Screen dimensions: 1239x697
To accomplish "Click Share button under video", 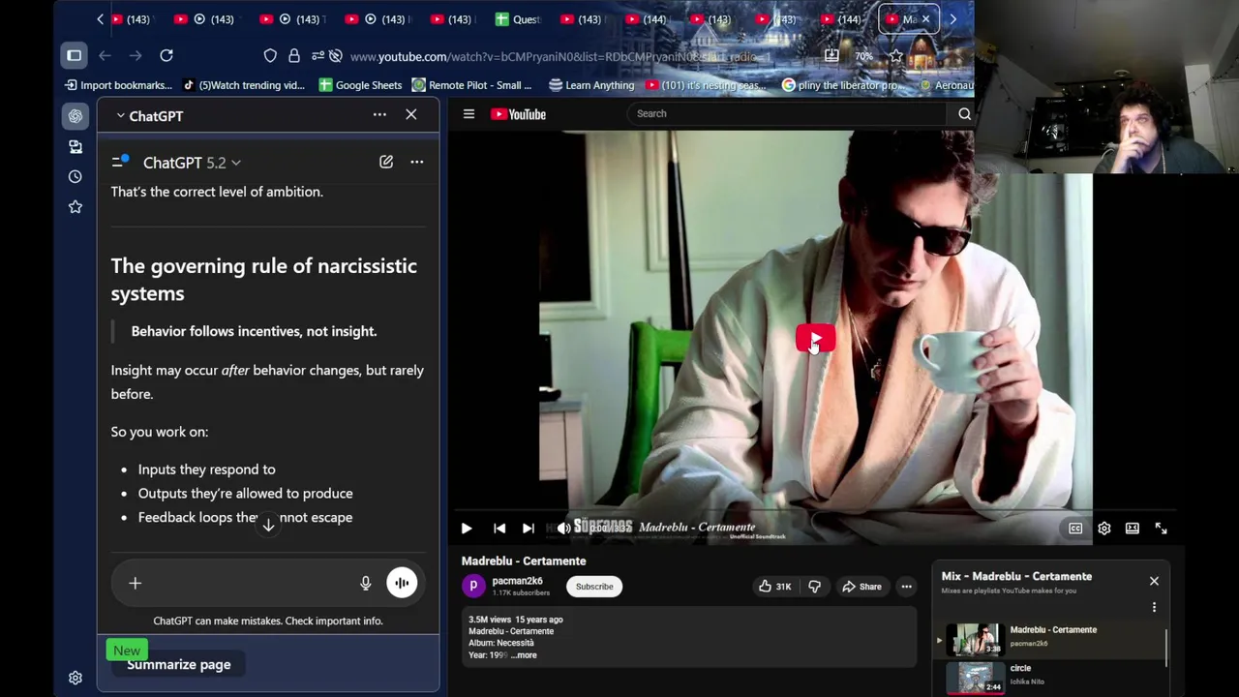I will 861,587.
